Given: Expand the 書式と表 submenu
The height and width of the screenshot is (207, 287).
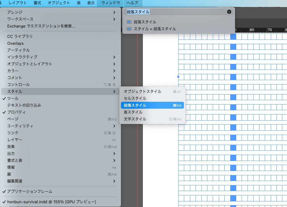Looking at the screenshot, I should click(x=61, y=161).
